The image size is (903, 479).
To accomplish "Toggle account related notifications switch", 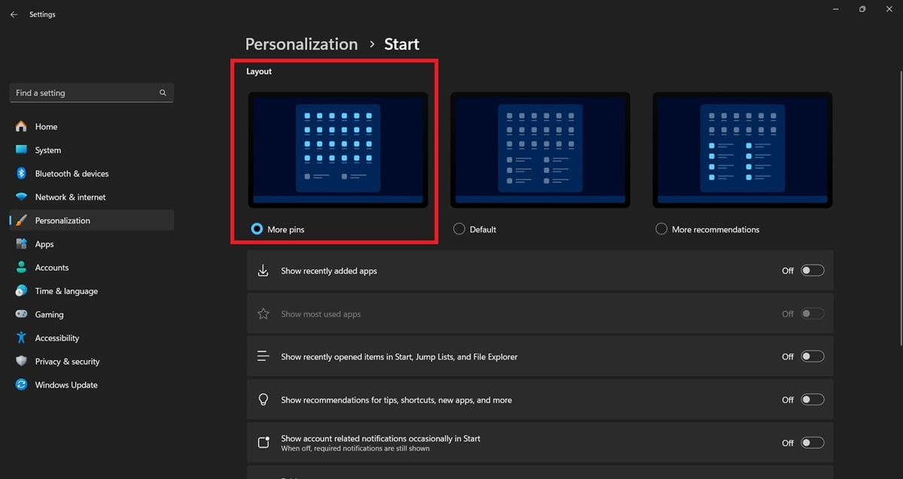I will point(812,443).
